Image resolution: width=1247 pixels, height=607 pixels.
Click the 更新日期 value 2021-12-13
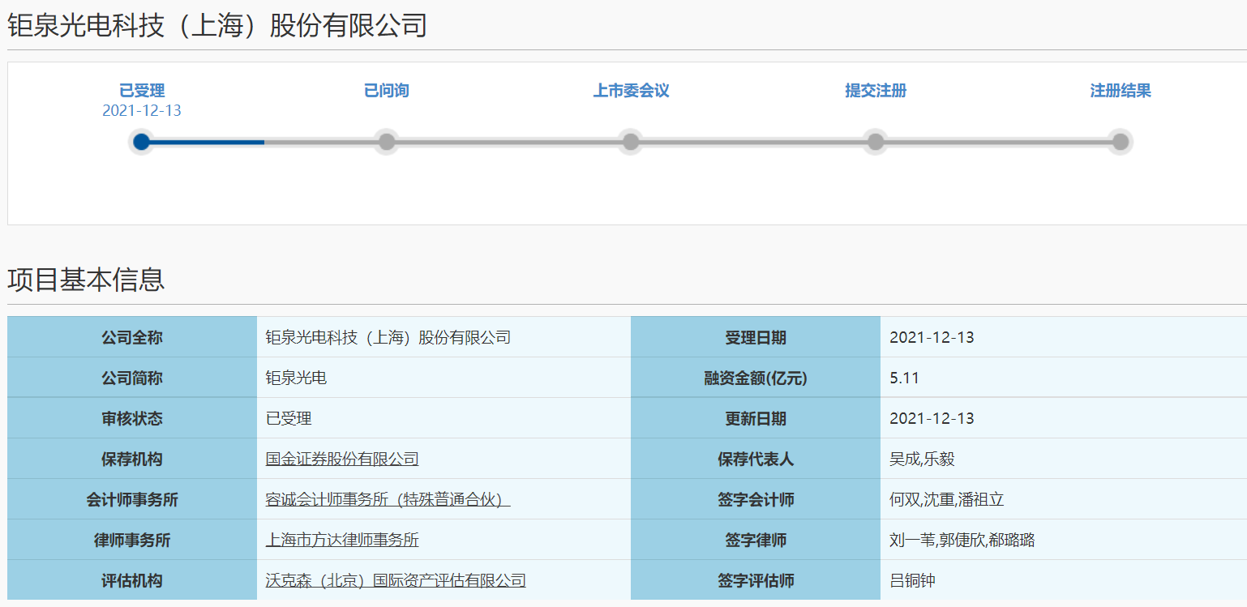pos(932,418)
